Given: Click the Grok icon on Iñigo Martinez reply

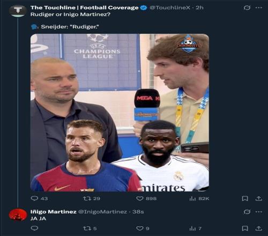Looking at the screenshot, I should [247, 212].
